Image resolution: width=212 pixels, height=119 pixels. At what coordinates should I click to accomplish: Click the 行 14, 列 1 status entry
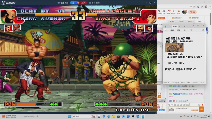pyautogui.click(x=167, y=83)
